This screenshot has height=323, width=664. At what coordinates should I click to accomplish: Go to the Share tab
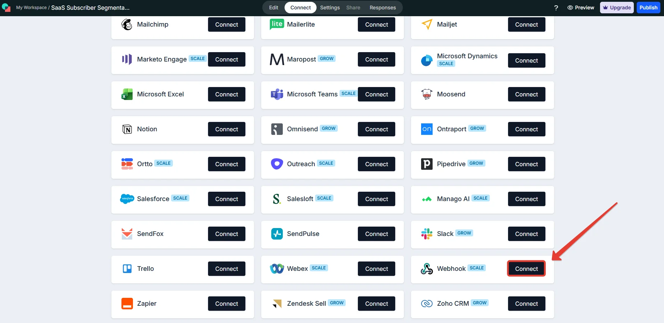click(x=353, y=8)
